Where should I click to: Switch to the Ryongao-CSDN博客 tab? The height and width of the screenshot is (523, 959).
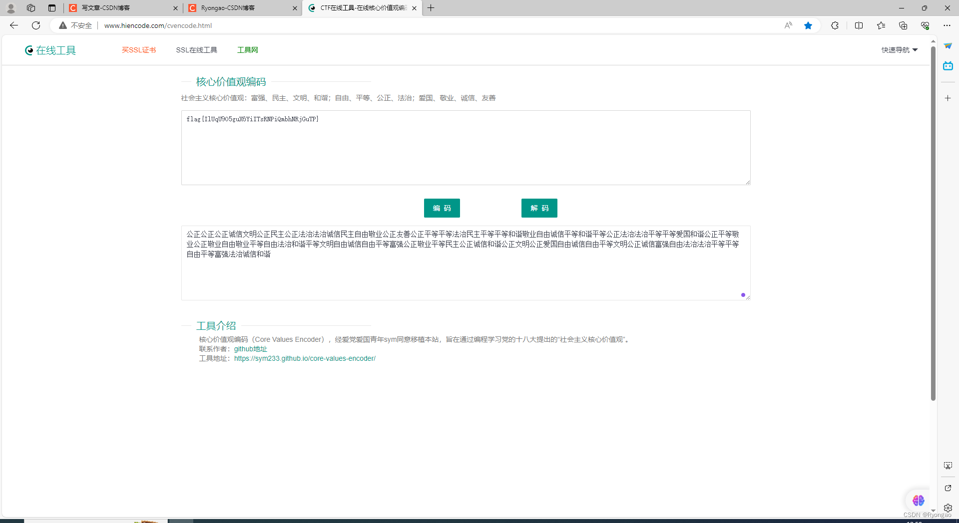tap(243, 8)
